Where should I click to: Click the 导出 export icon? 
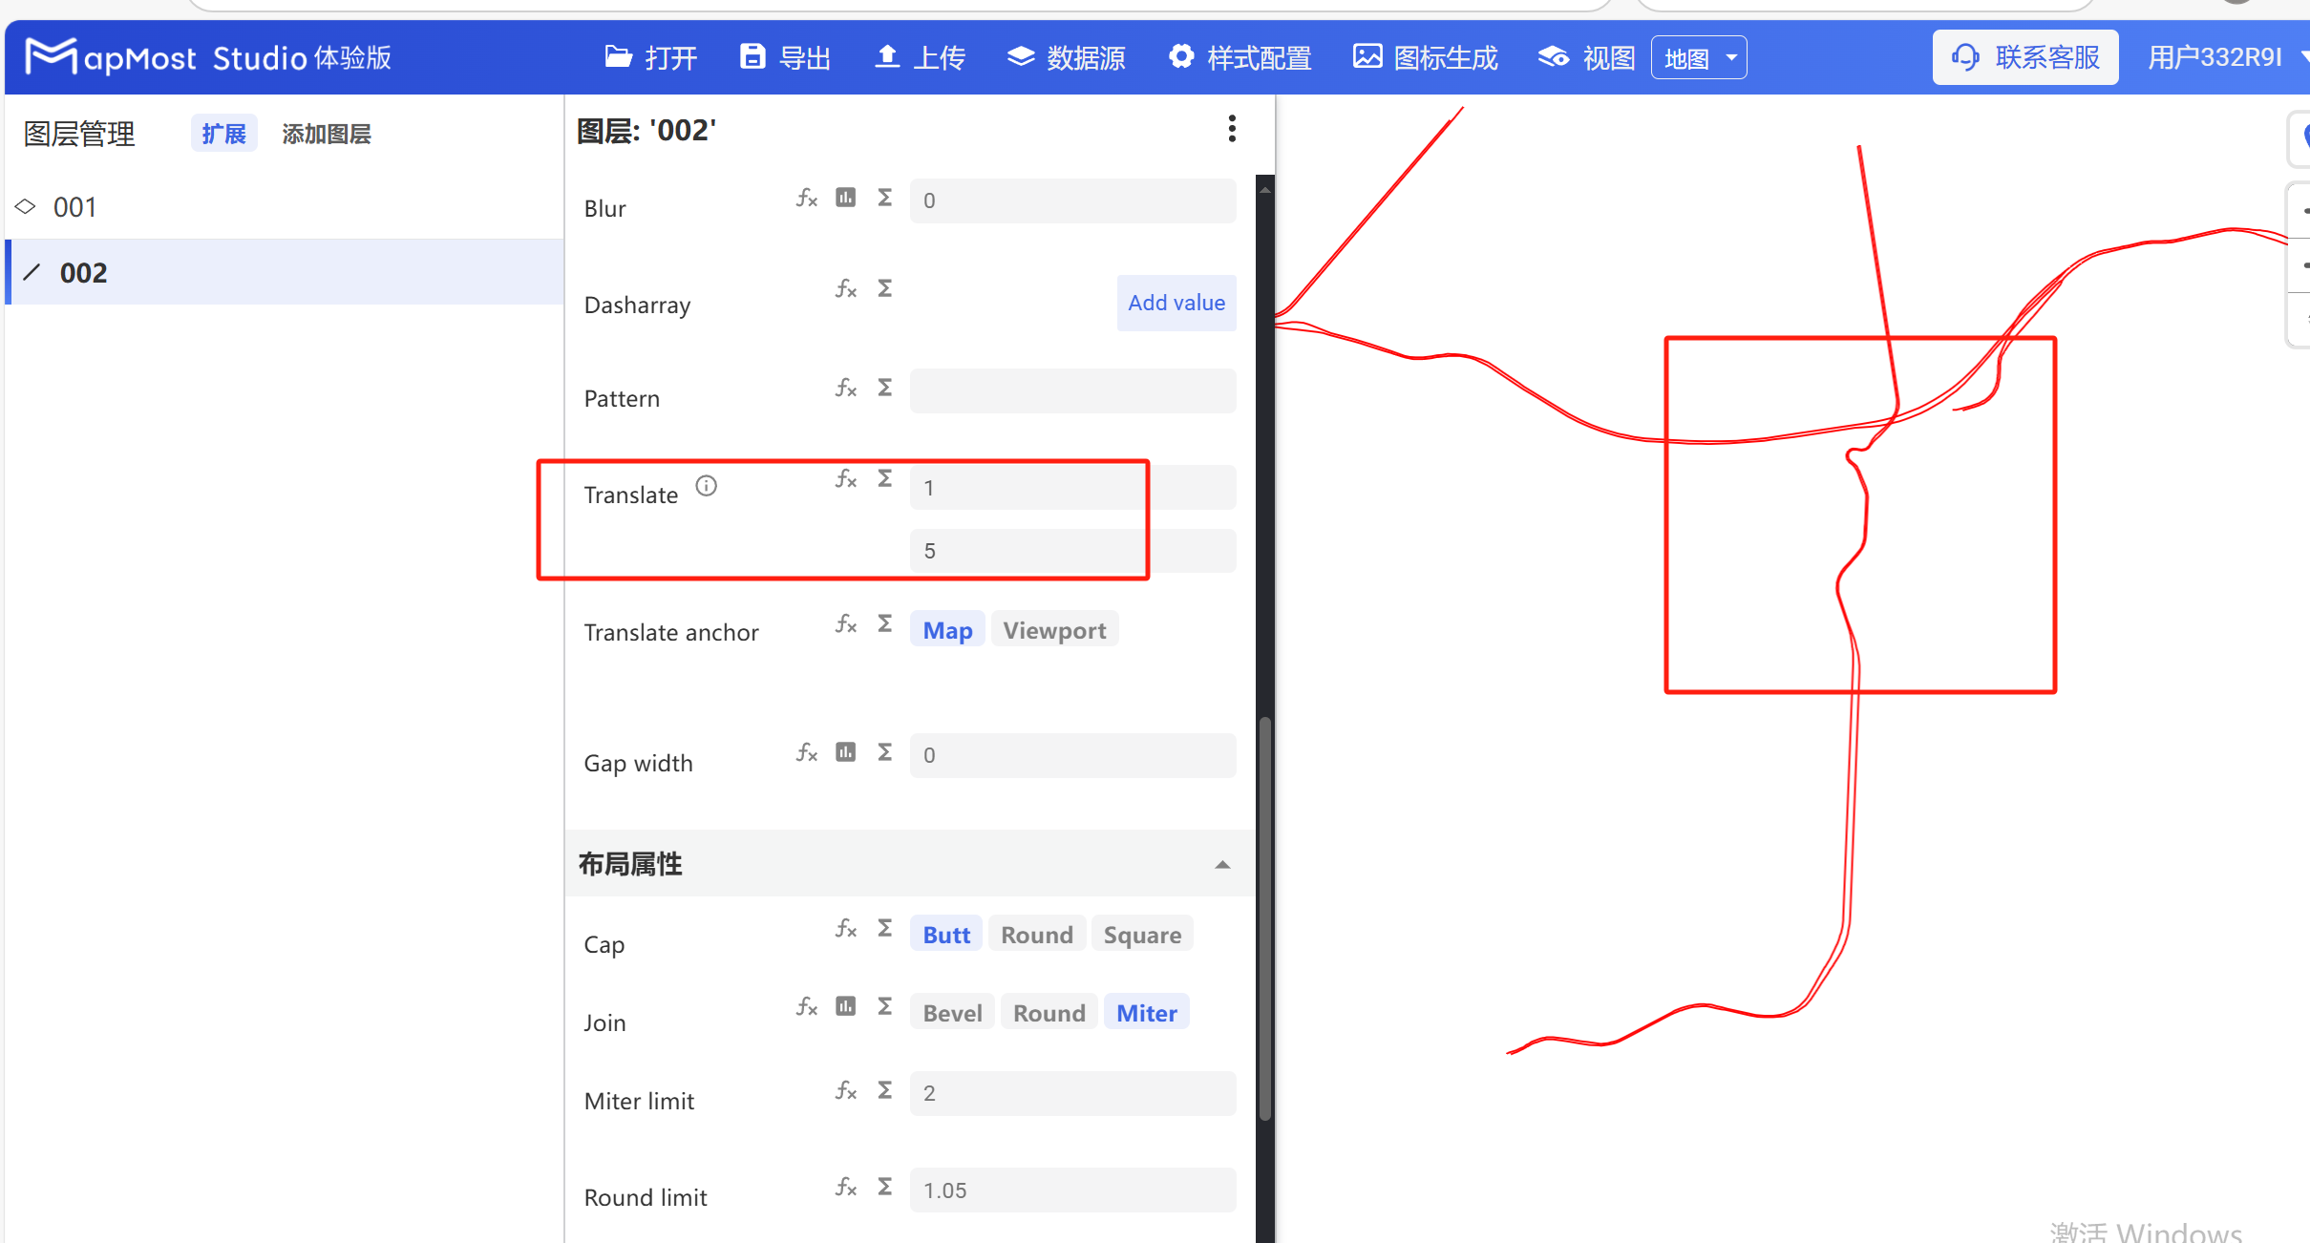coord(783,57)
